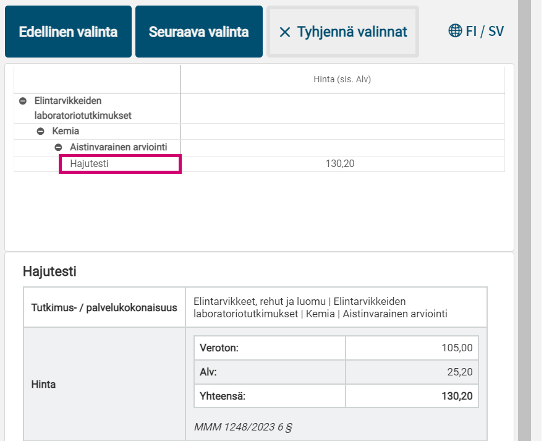Image resolution: width=544 pixels, height=441 pixels.
Task: Collapse the Aistinvarainen arviointi branch
Action: pos(59,147)
